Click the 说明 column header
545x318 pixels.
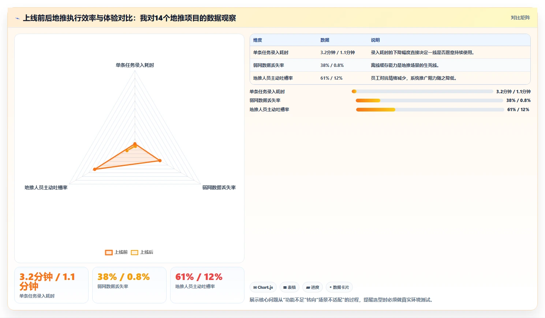375,40
